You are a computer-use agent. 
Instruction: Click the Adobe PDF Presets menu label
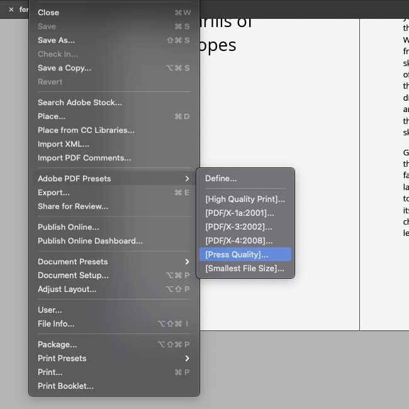[74, 179]
